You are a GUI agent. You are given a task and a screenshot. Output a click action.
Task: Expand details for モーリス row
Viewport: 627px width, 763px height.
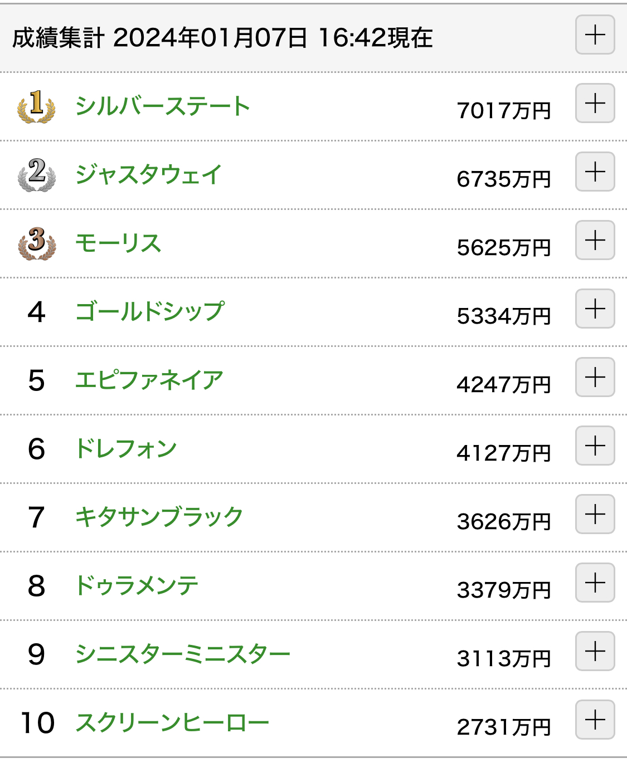(x=595, y=240)
